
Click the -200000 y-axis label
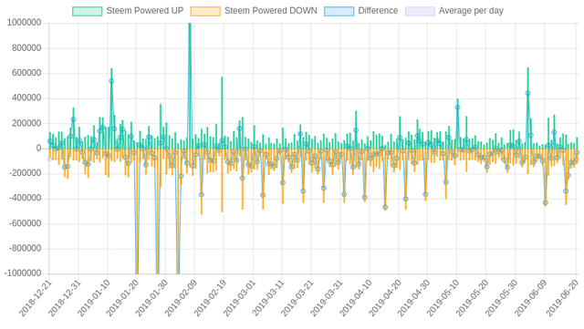25,173
